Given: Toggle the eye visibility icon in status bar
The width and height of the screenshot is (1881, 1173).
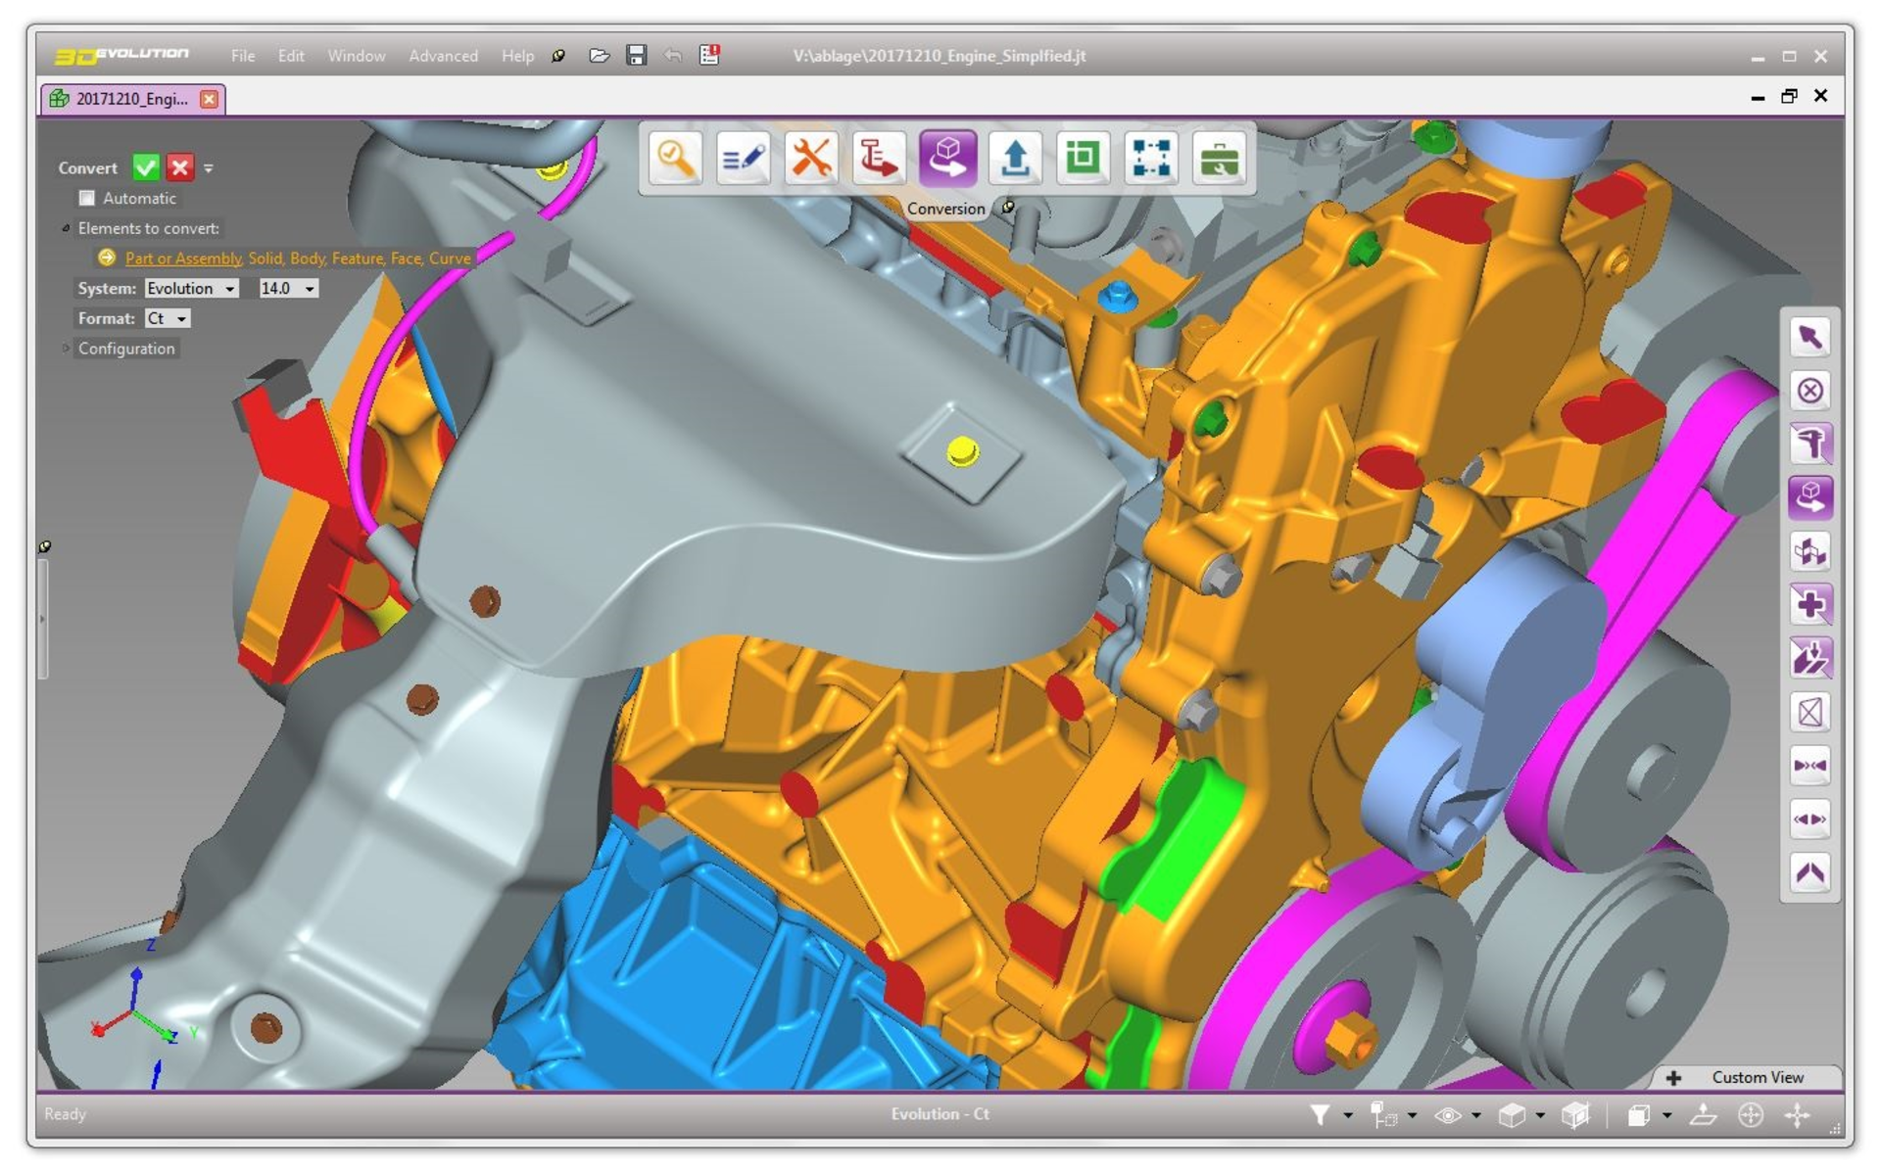Looking at the screenshot, I should pos(1447,1115).
